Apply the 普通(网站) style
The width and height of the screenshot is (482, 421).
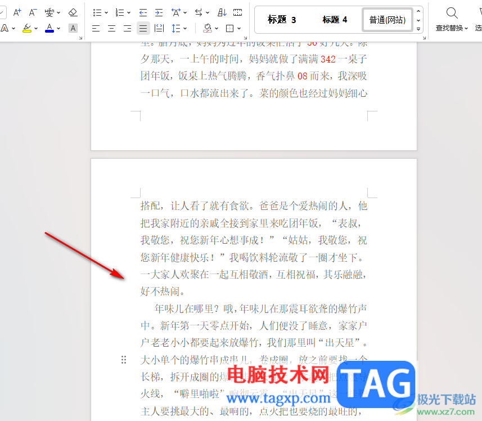pos(388,20)
